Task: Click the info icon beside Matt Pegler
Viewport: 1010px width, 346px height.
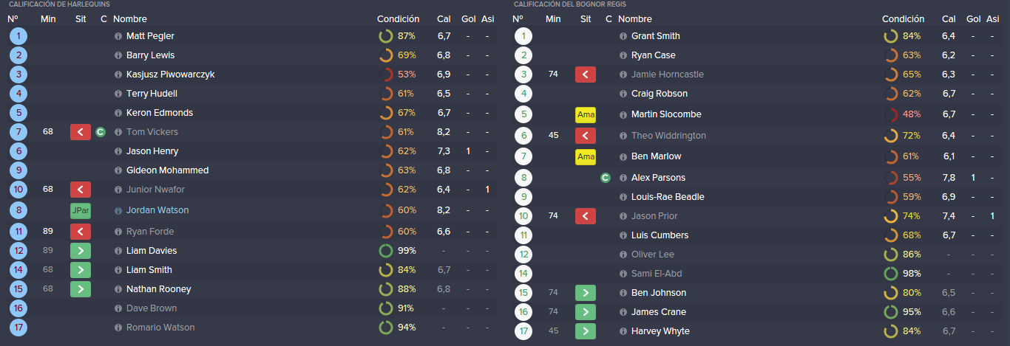Action: click(118, 36)
